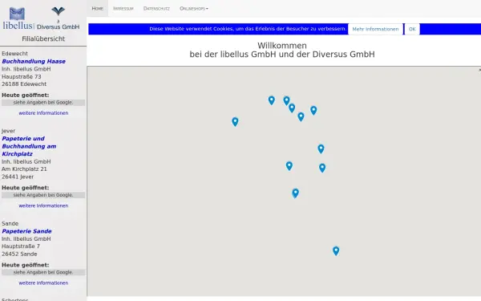The width and height of the screenshot is (481, 301).
Task: Open the Impressum page
Action: tap(123, 8)
